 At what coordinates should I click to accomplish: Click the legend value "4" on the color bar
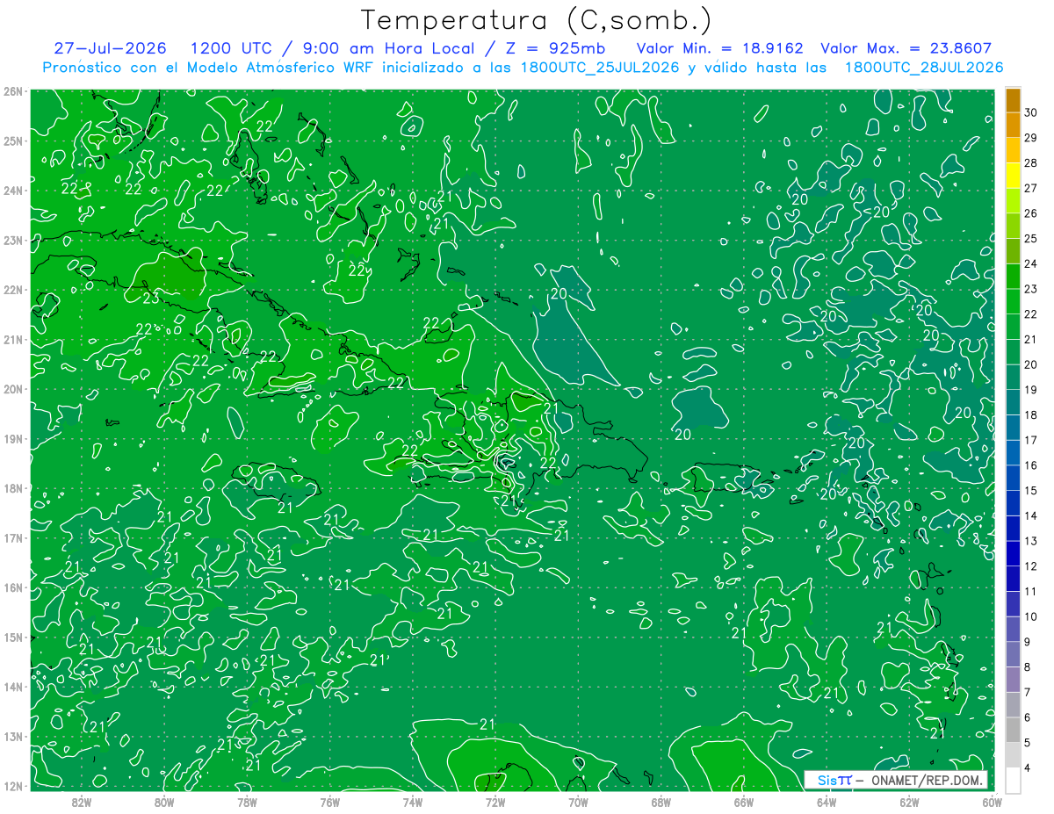[x=1028, y=767]
